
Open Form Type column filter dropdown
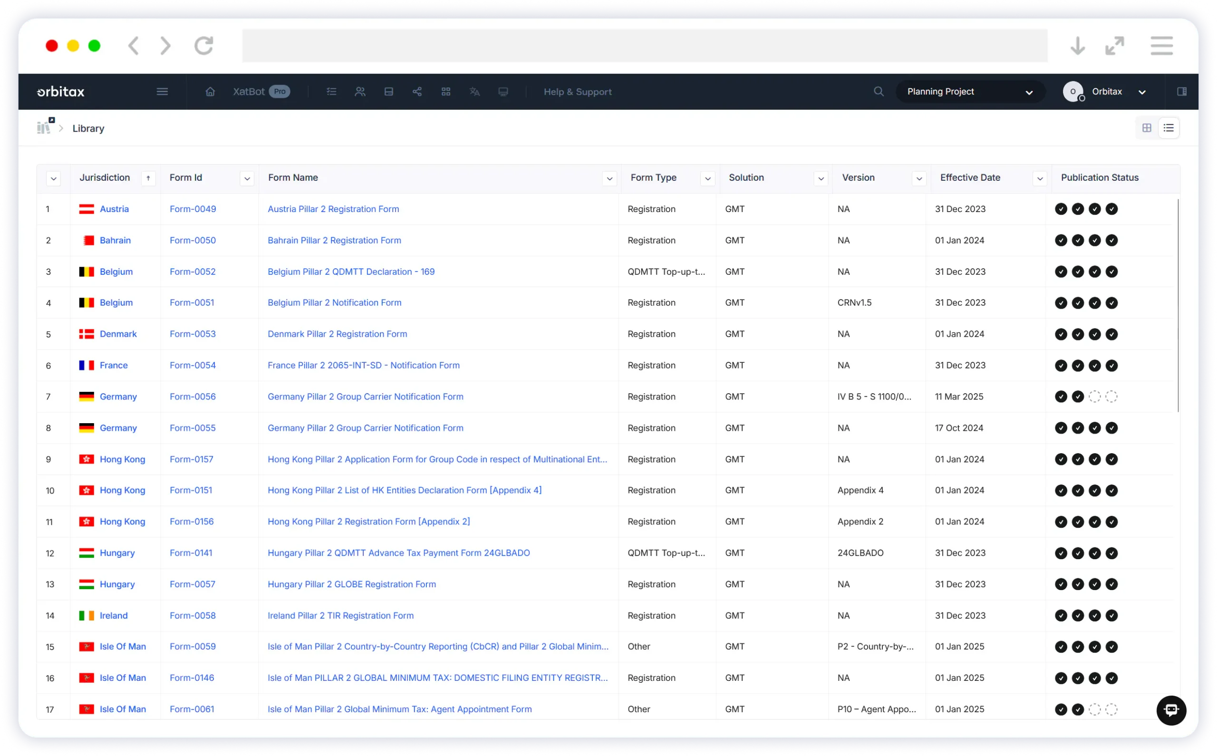pos(707,178)
